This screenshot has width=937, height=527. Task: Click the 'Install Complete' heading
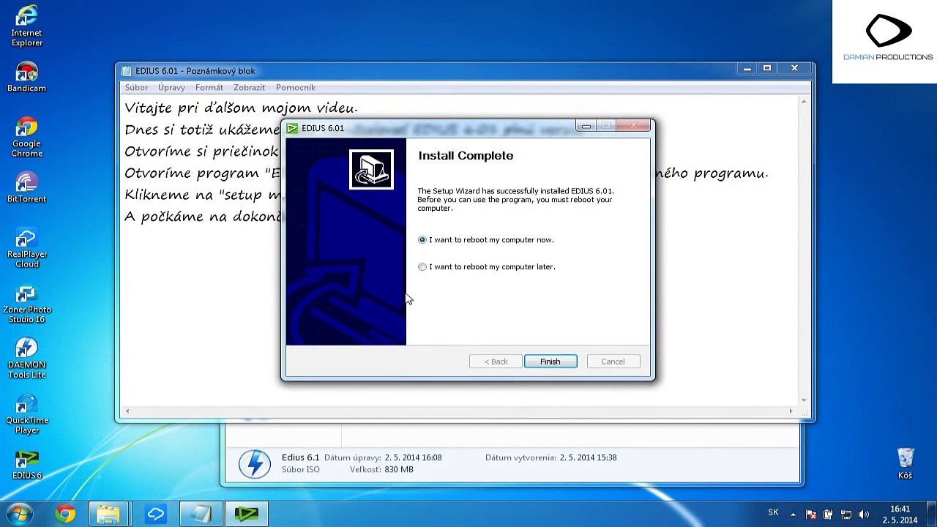(x=466, y=156)
